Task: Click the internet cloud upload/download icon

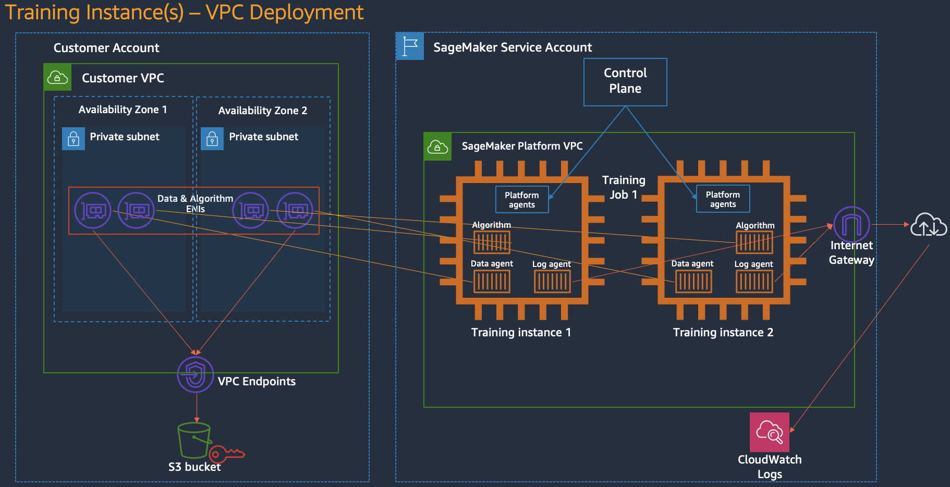Action: 929,225
